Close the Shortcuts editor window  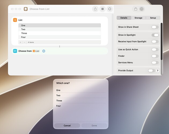12,9
